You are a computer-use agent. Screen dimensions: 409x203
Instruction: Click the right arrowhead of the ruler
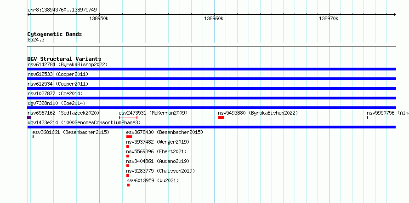[x=394, y=15]
